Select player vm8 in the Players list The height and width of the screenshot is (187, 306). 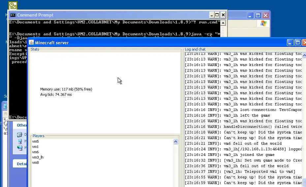click(36, 163)
